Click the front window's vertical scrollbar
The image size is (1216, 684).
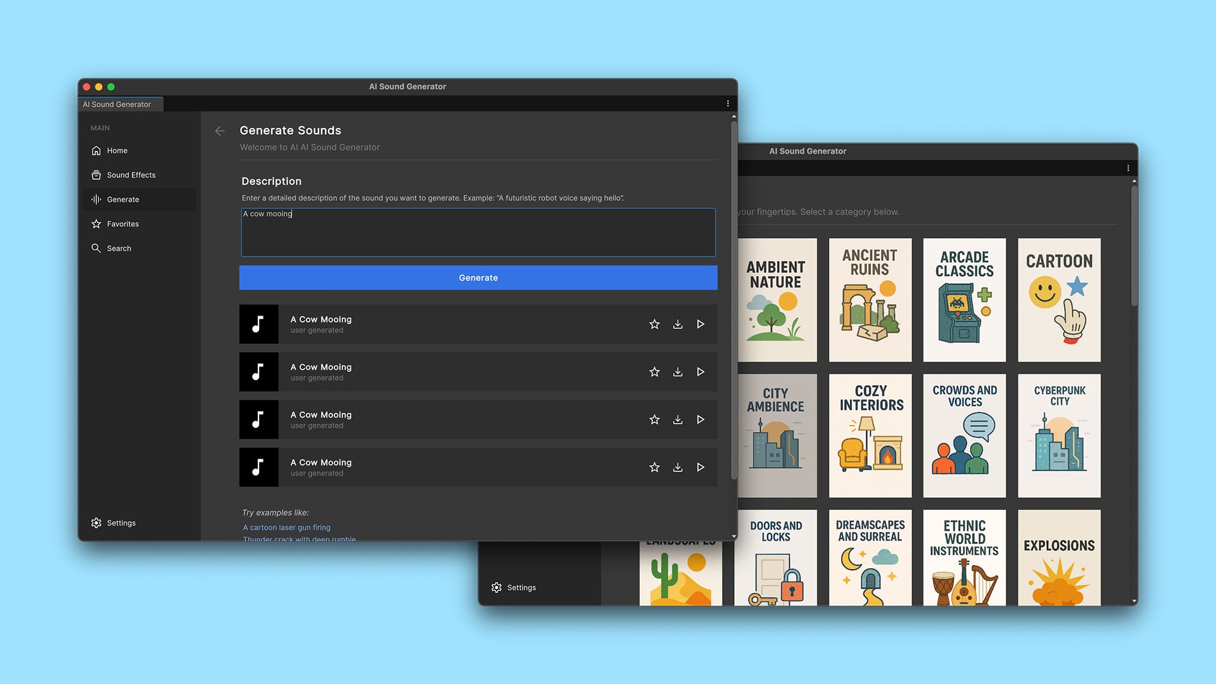click(x=734, y=298)
